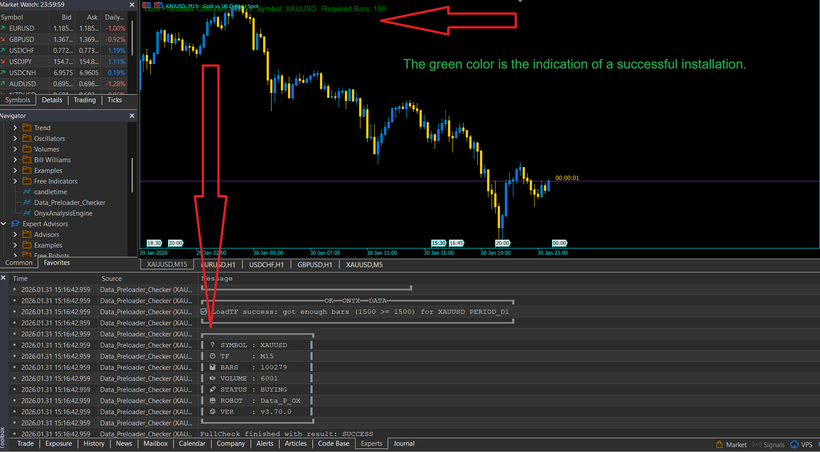Open the candletime indicator in Navigator
Viewport: 820px width, 452px height.
coord(50,192)
